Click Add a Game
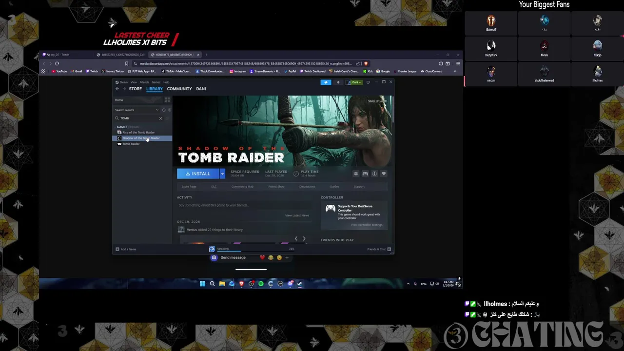This screenshot has height=351, width=624. pos(126,249)
